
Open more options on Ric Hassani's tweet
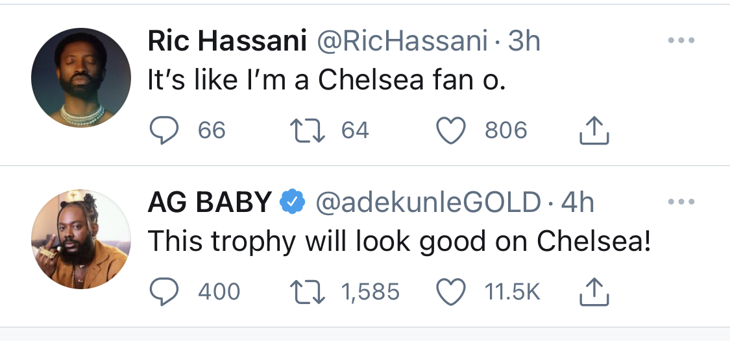681,41
